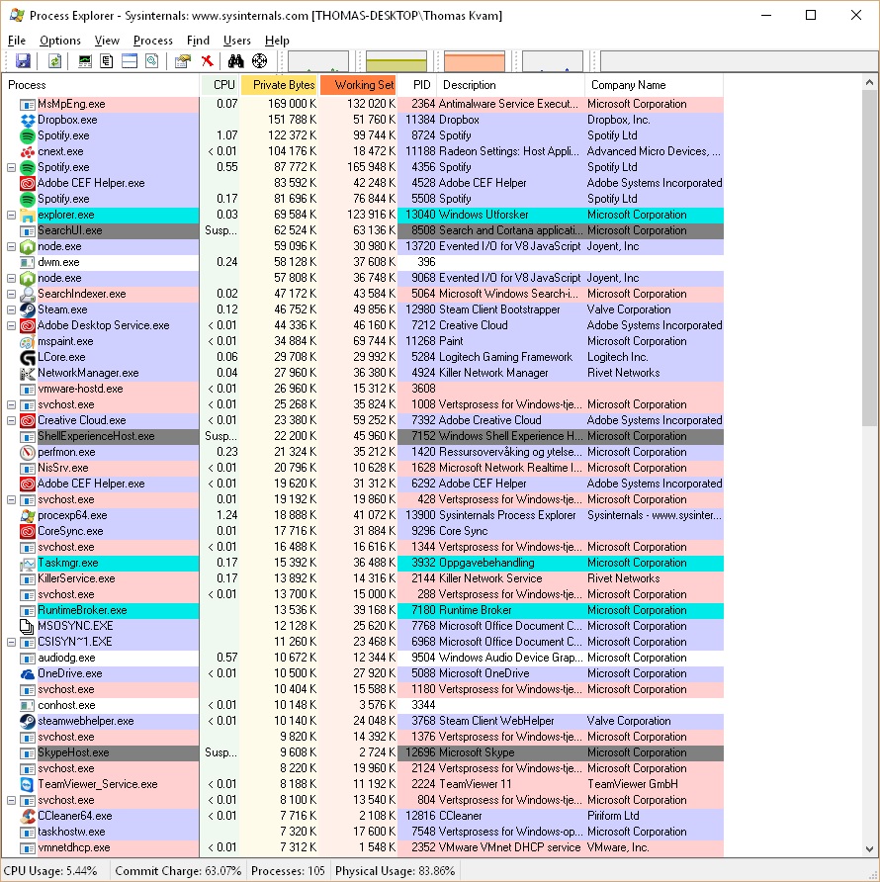Viewport: 880px width, 882px height.
Task: Collapse the node.exe PID 9068 tree node
Action: tap(11, 278)
